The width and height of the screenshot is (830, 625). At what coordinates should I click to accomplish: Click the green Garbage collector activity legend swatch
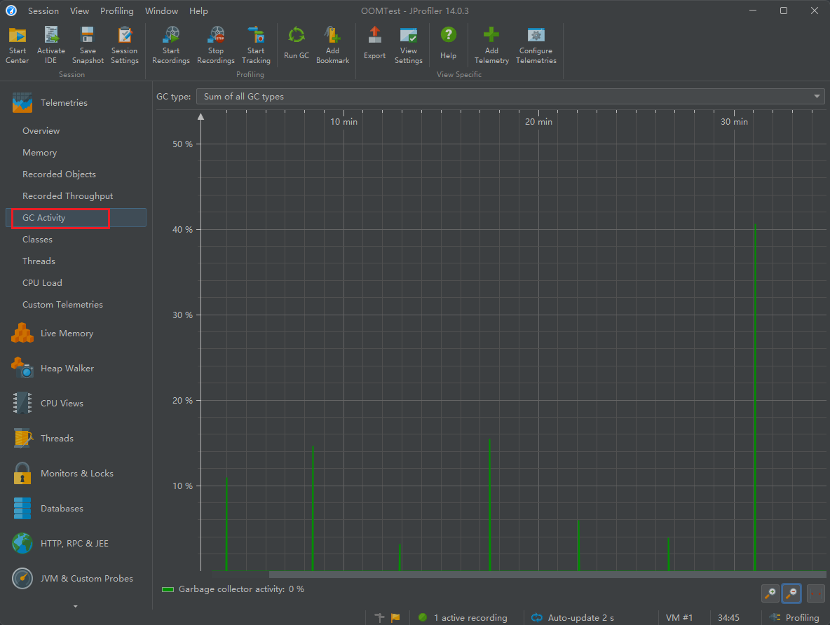[x=168, y=589]
